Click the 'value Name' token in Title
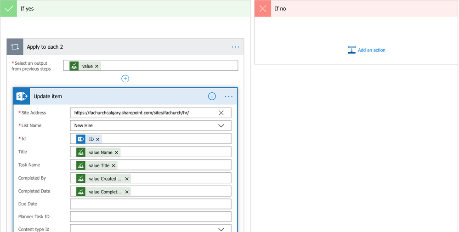This screenshot has height=232, width=459. coord(98,152)
